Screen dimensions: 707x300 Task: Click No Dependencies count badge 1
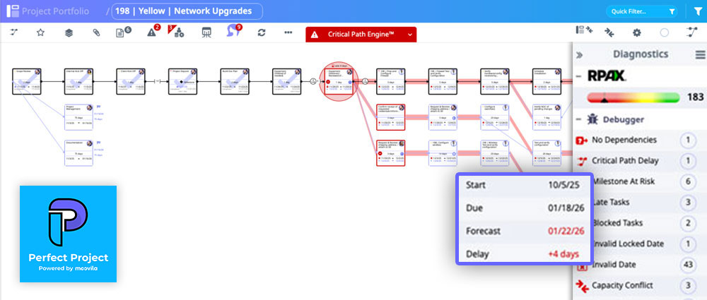point(688,140)
